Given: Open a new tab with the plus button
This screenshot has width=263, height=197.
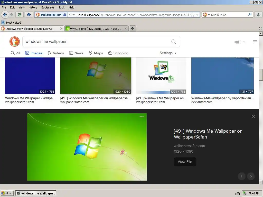Looking at the screenshot, I should (x=133, y=28).
